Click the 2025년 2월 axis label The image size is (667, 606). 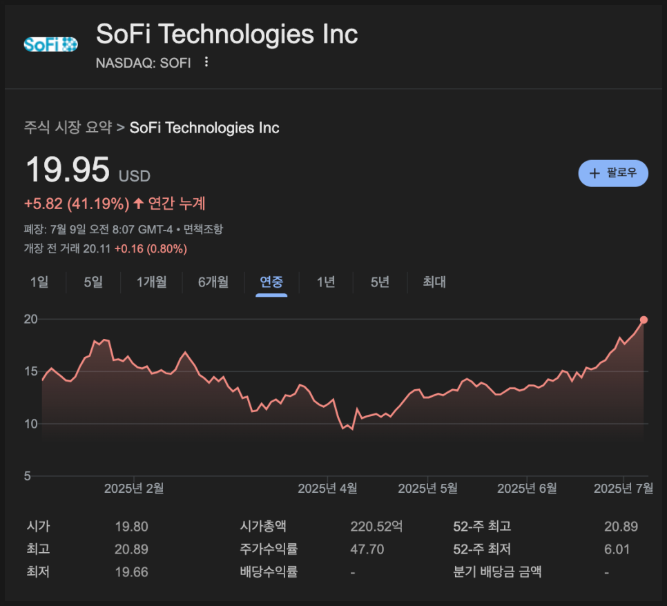(134, 488)
